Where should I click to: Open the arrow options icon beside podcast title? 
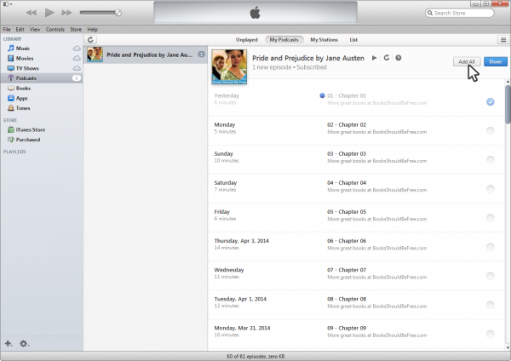point(399,58)
